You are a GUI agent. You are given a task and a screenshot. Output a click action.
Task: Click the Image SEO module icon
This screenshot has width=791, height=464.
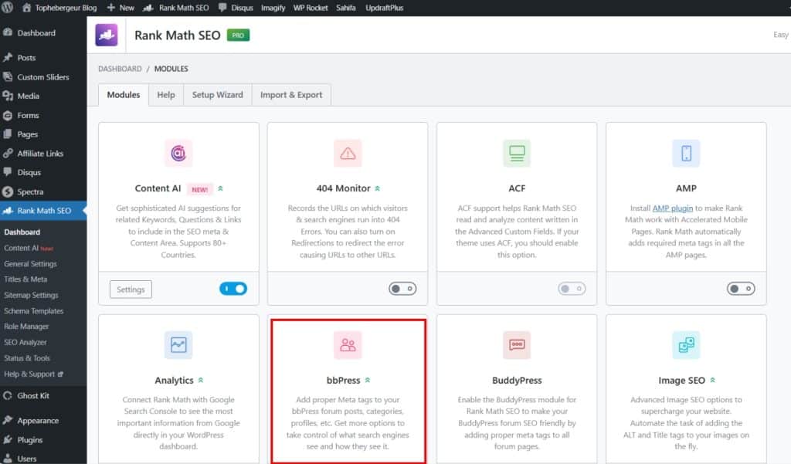pos(686,345)
